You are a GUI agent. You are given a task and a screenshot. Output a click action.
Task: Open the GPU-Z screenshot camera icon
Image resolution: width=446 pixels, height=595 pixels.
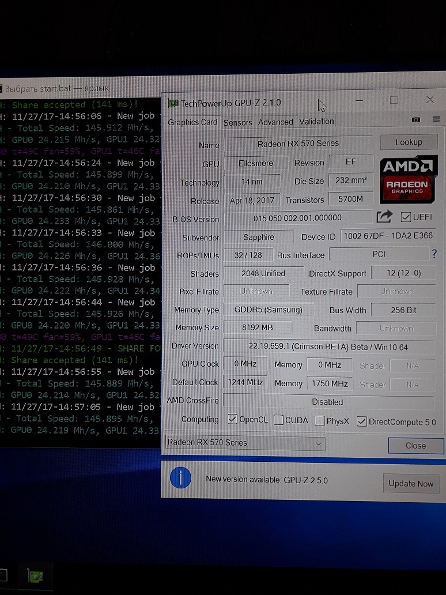(x=415, y=119)
